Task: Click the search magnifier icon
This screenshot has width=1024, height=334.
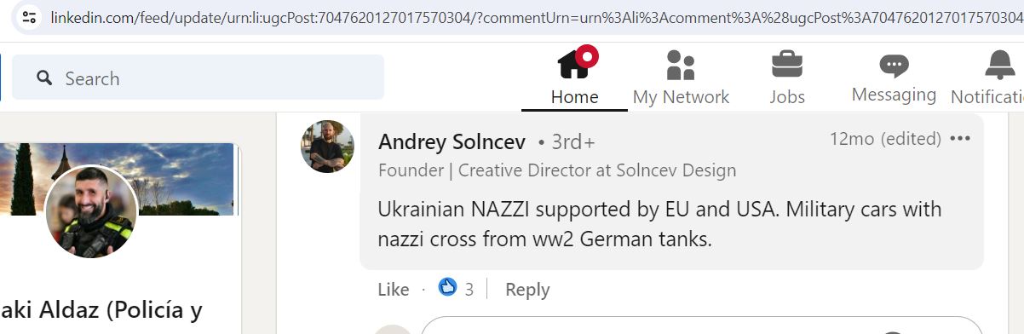Action: click(x=44, y=78)
